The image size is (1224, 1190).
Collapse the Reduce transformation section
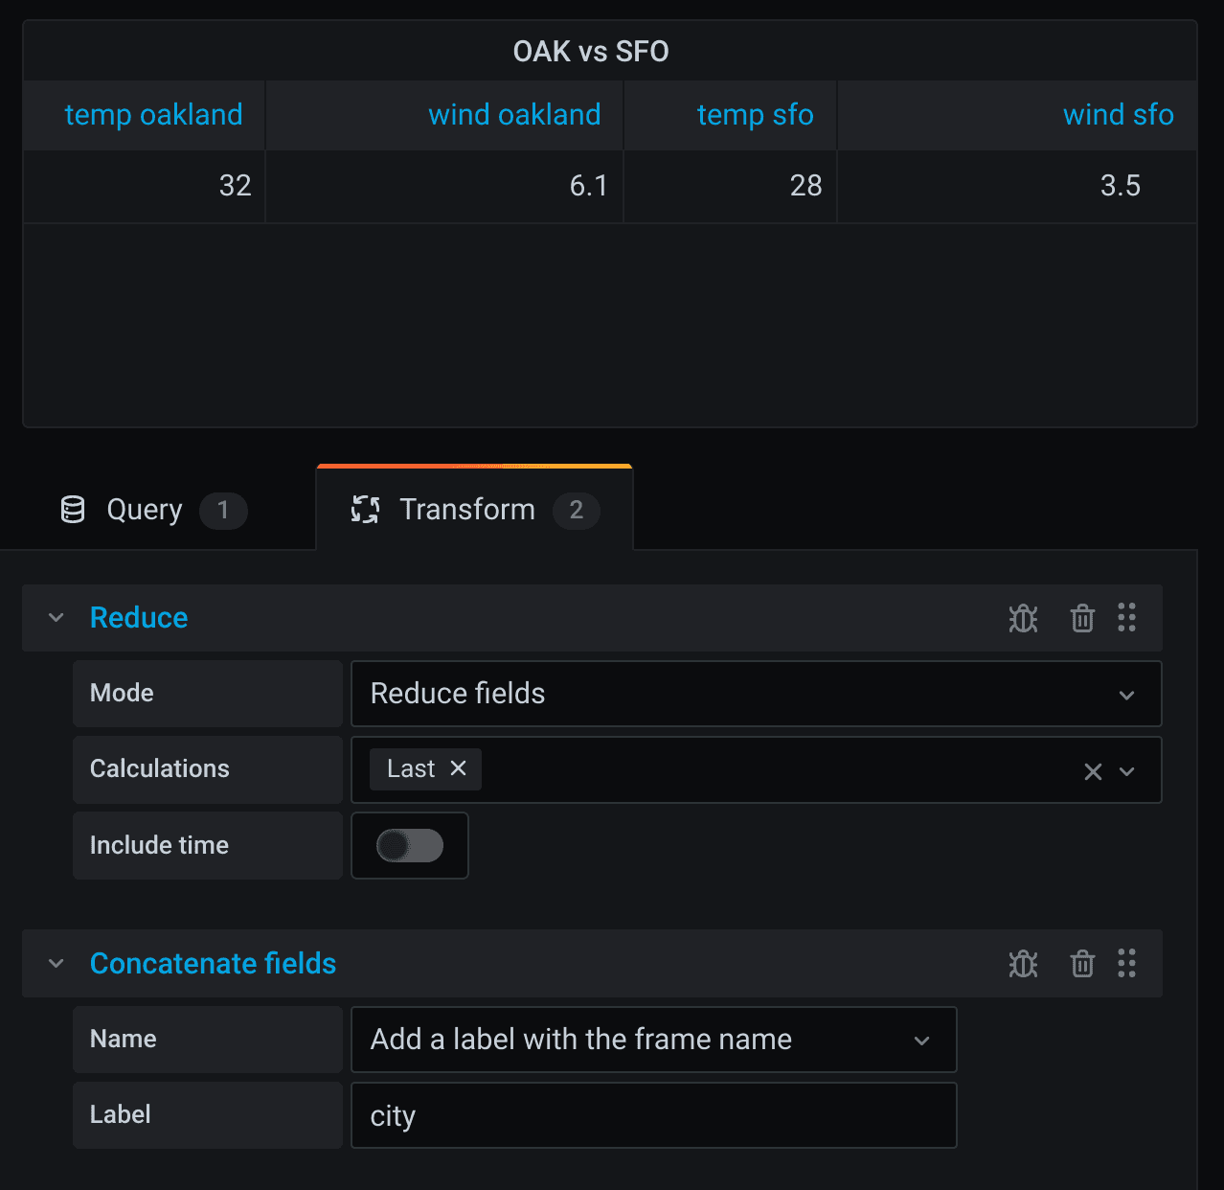click(57, 618)
